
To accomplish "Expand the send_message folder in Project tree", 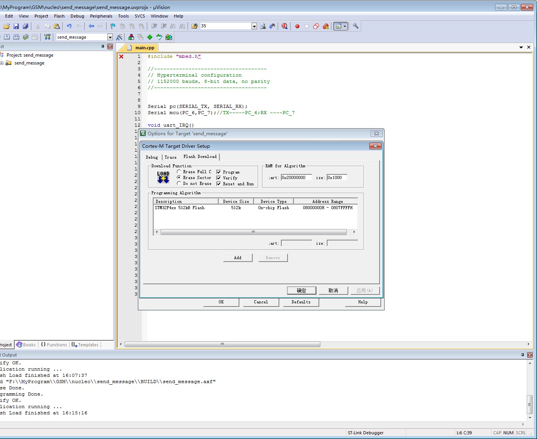I will coord(2,63).
